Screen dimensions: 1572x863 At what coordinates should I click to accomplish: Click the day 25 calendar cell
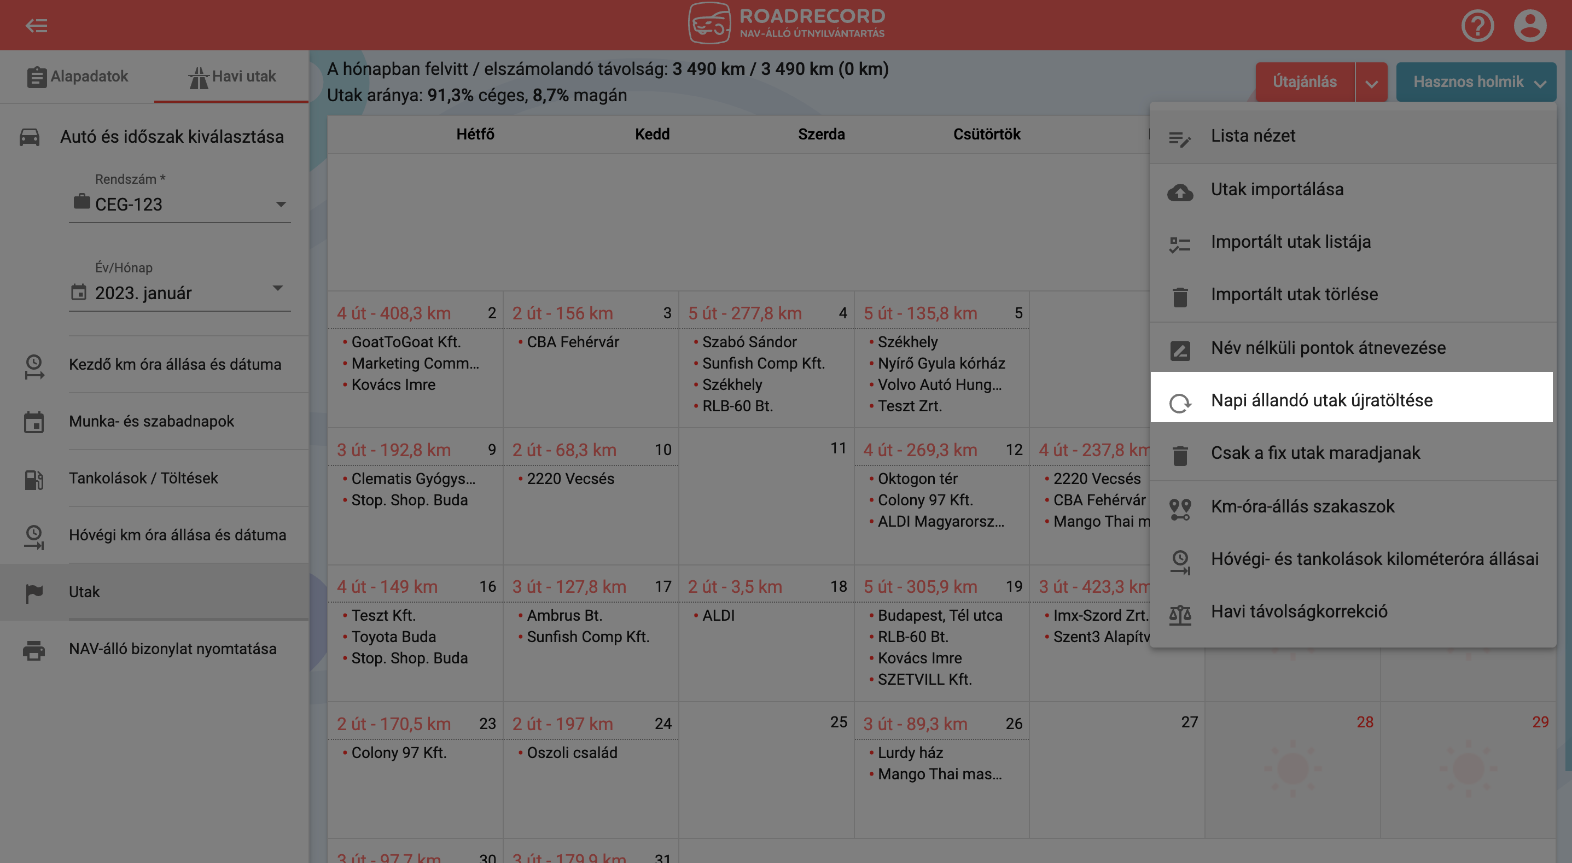[766, 769]
